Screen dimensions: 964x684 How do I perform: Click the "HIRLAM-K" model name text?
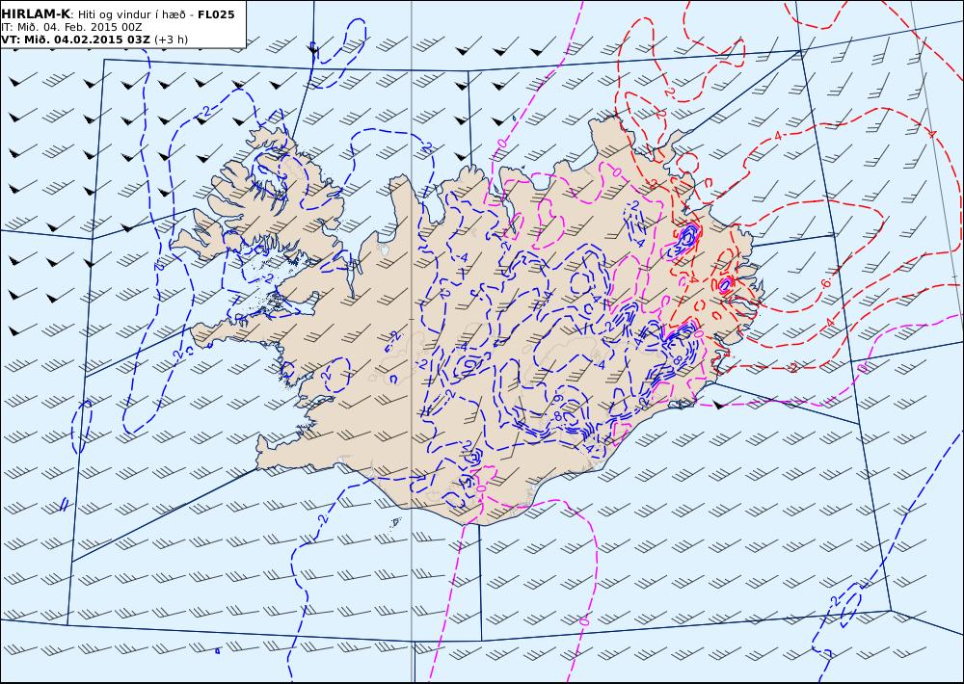(x=36, y=14)
